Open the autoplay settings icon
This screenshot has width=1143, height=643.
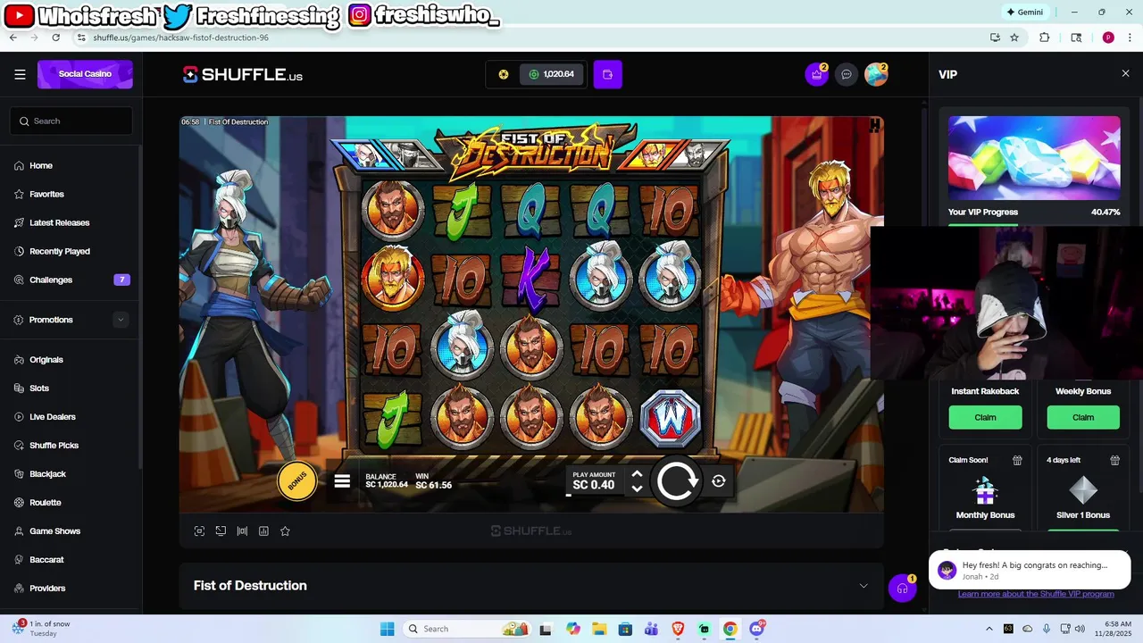[719, 481]
